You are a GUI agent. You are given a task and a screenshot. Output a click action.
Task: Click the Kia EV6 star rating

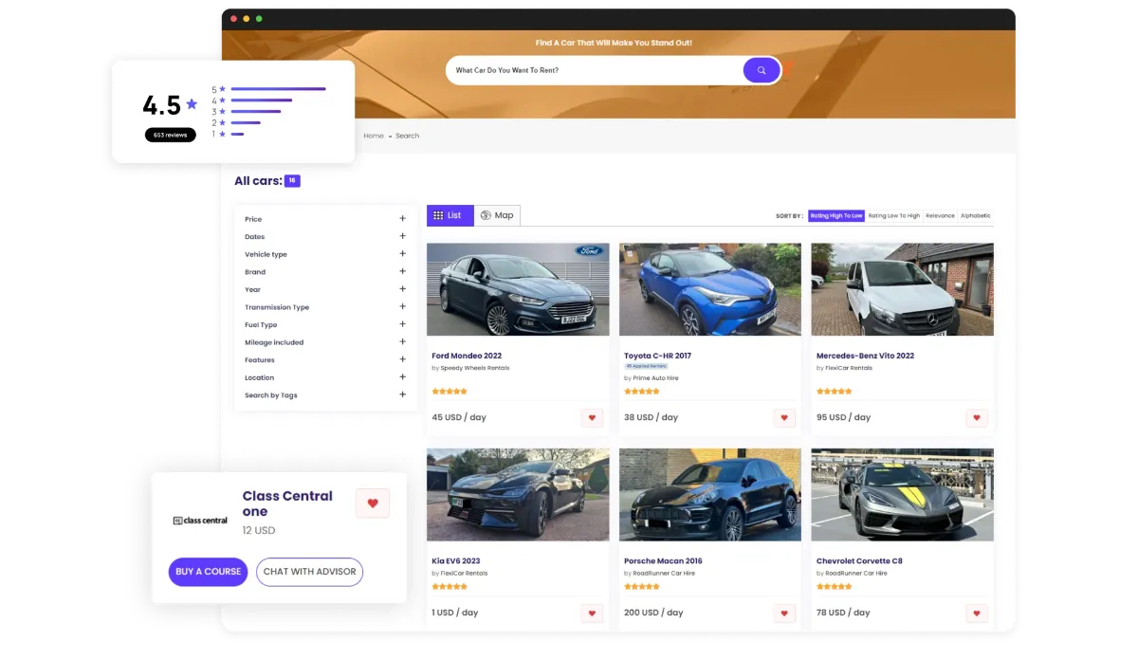[450, 587]
